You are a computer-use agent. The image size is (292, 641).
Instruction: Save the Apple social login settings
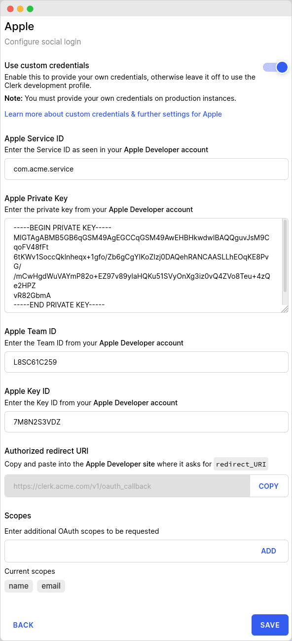click(x=270, y=625)
